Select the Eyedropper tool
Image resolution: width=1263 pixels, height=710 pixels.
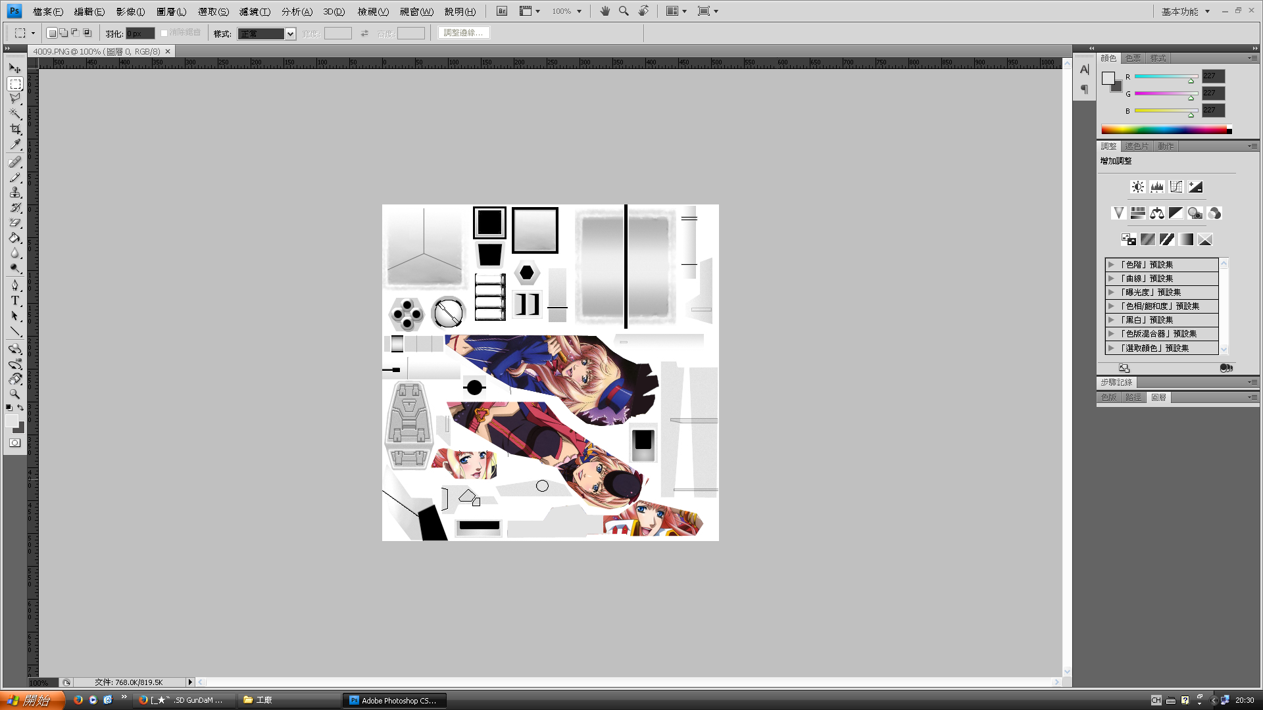(x=15, y=145)
